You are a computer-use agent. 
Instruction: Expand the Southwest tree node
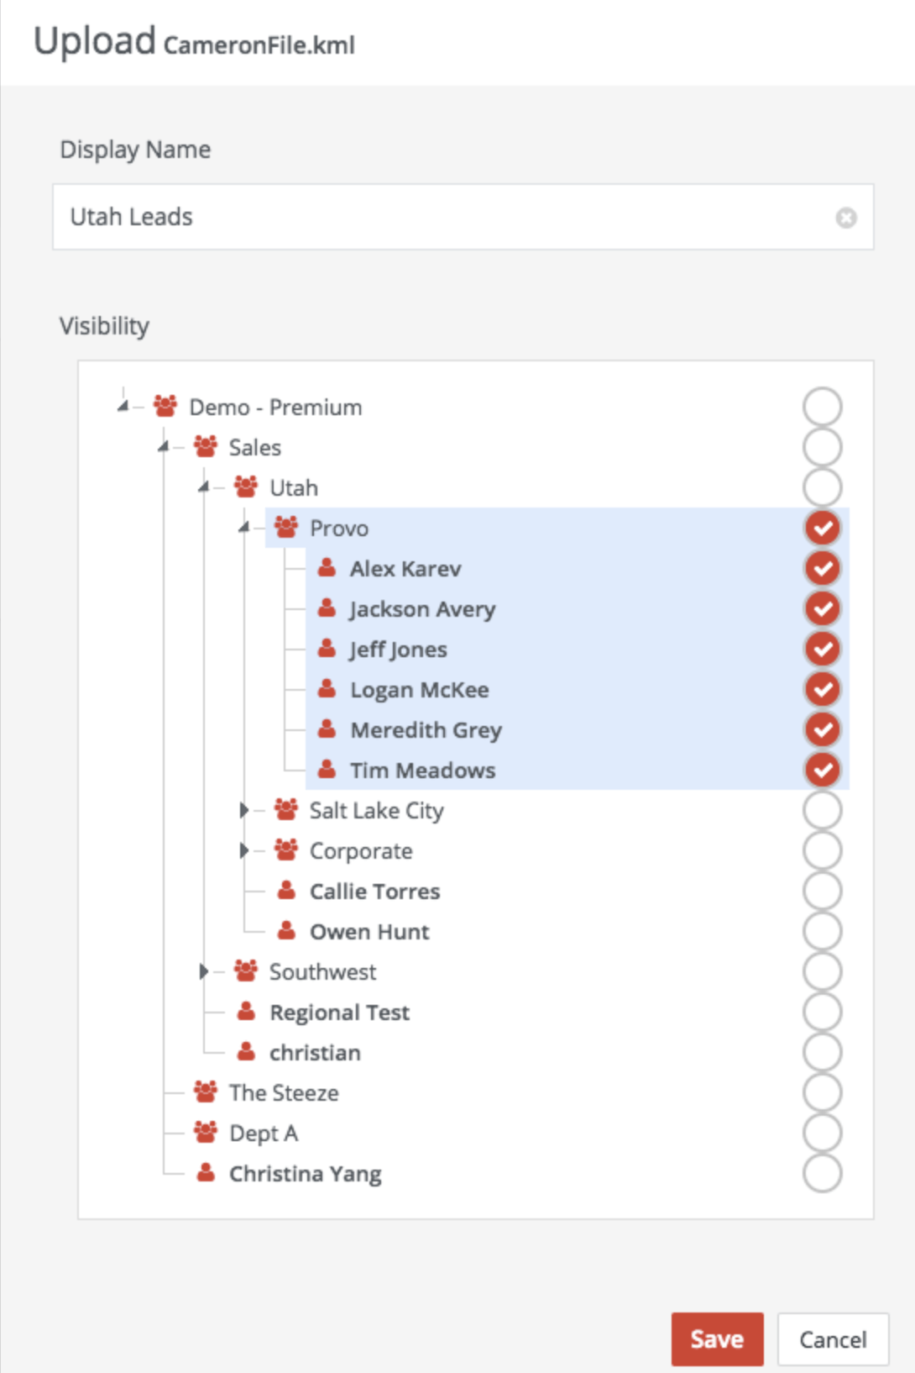click(x=203, y=971)
